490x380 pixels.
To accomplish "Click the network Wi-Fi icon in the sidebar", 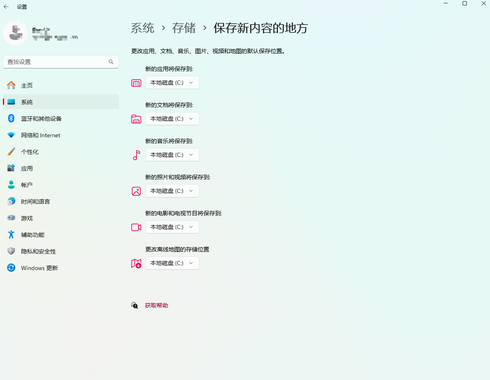I will (x=11, y=135).
